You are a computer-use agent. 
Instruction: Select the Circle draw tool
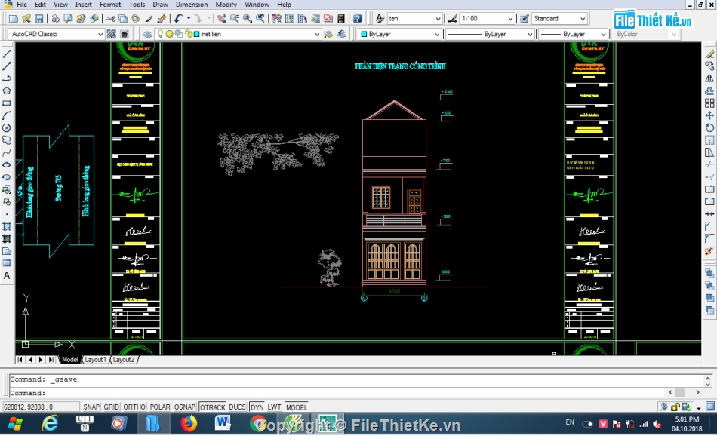coord(7,128)
